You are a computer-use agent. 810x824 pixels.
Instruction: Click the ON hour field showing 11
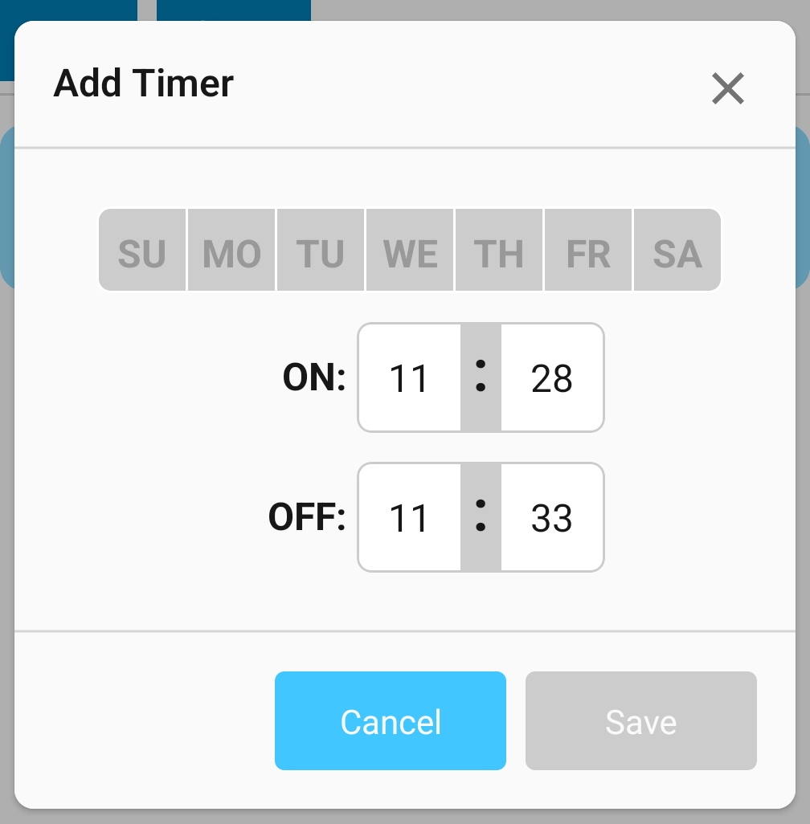[409, 378]
